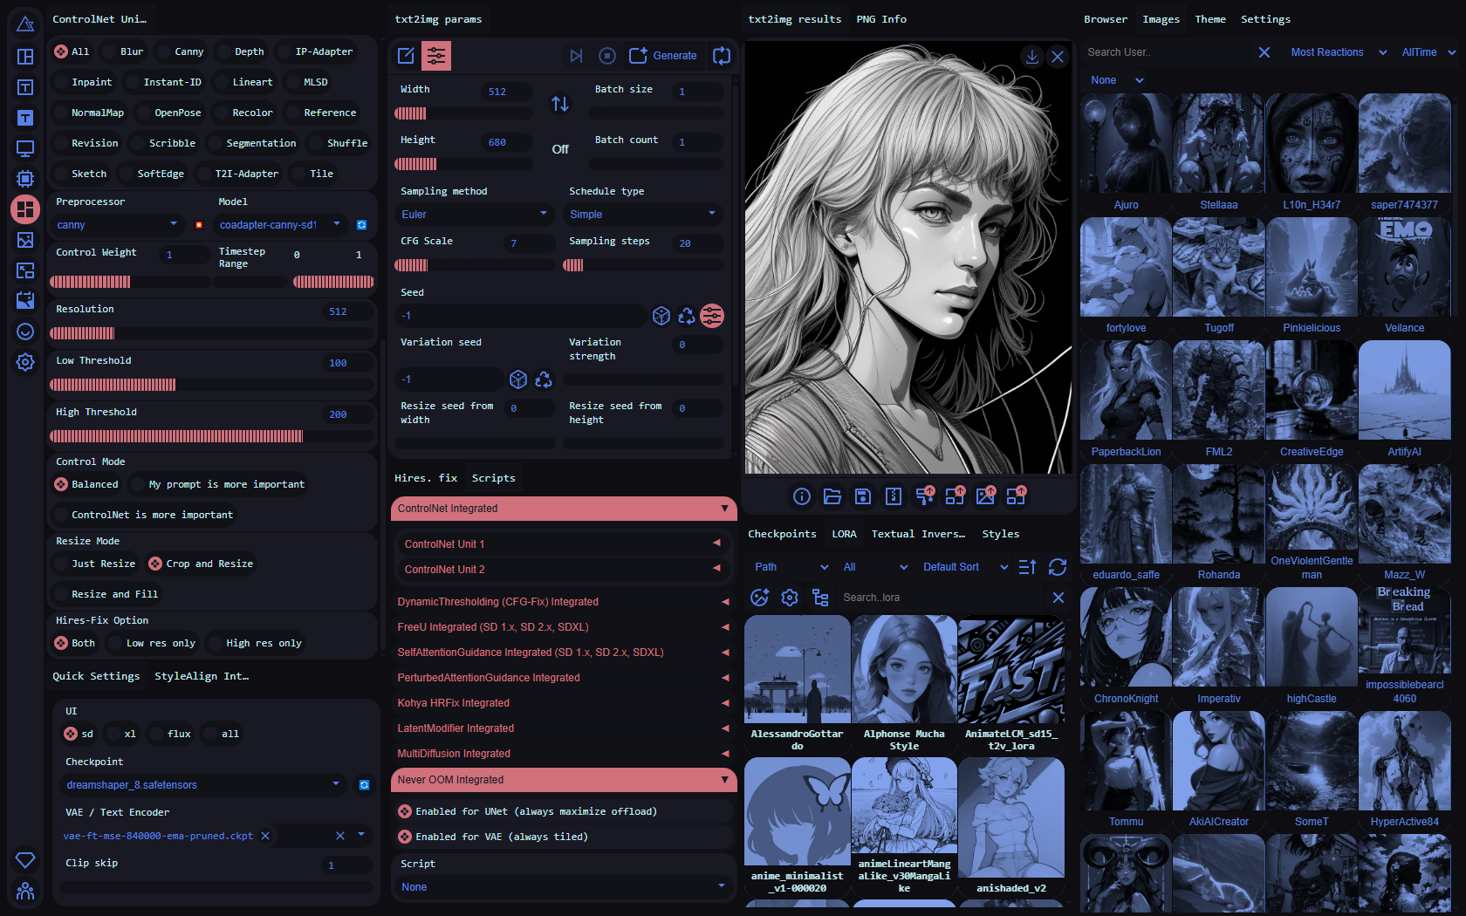Click the LORA settings gear icon
The image size is (1466, 916).
tap(790, 598)
